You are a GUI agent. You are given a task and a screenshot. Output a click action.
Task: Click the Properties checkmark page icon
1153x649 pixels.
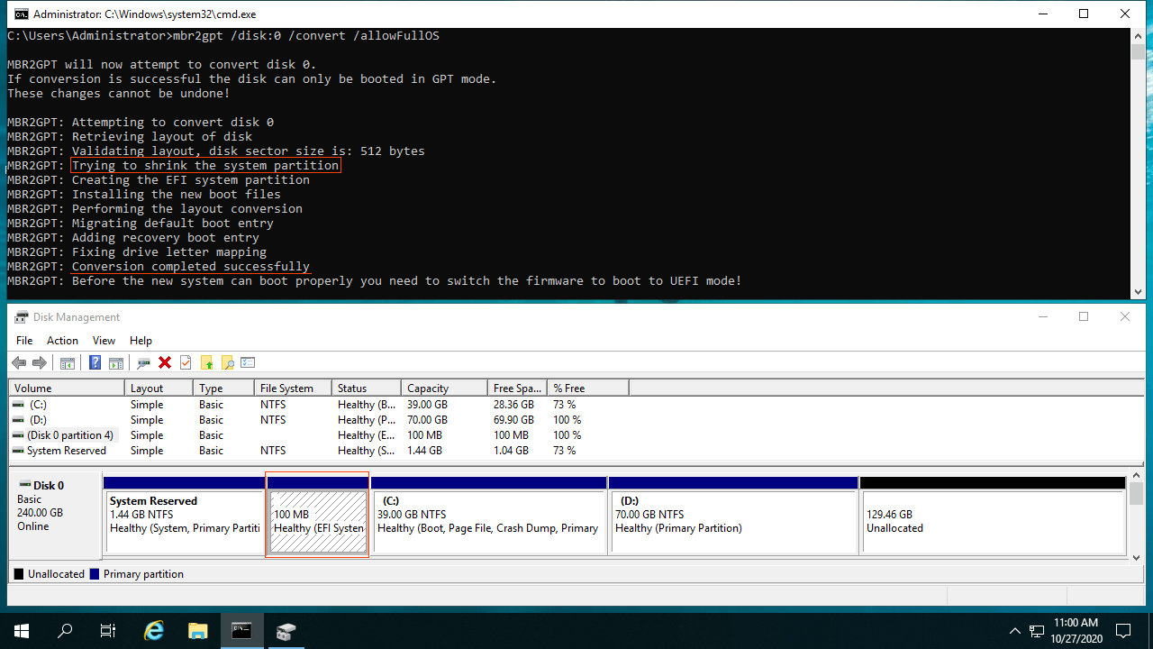pyautogui.click(x=186, y=362)
